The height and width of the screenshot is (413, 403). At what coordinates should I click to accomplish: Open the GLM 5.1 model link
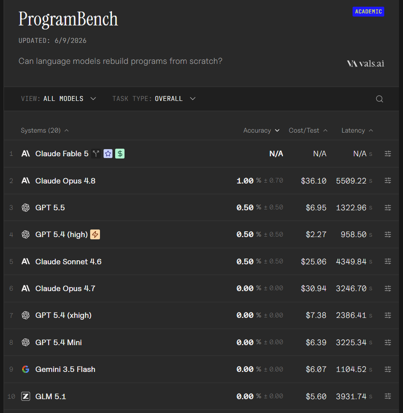pyautogui.click(x=50, y=396)
